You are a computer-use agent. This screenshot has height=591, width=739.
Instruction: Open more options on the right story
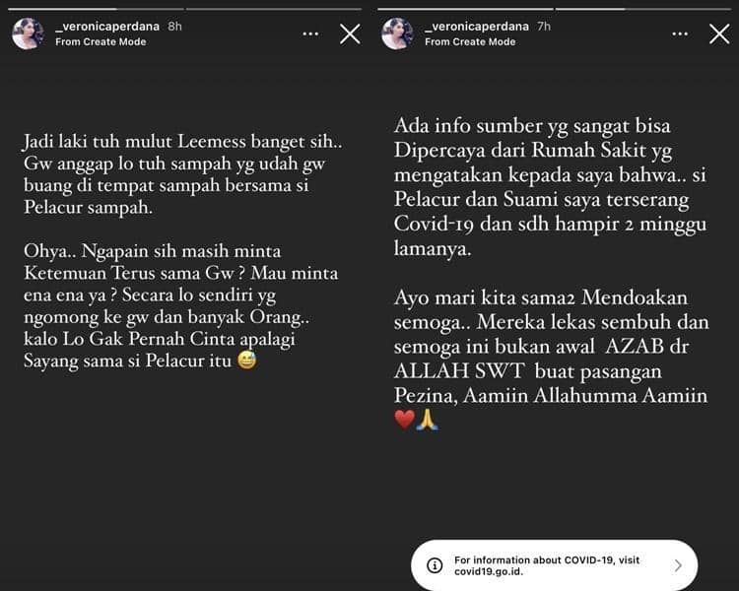[x=680, y=33]
